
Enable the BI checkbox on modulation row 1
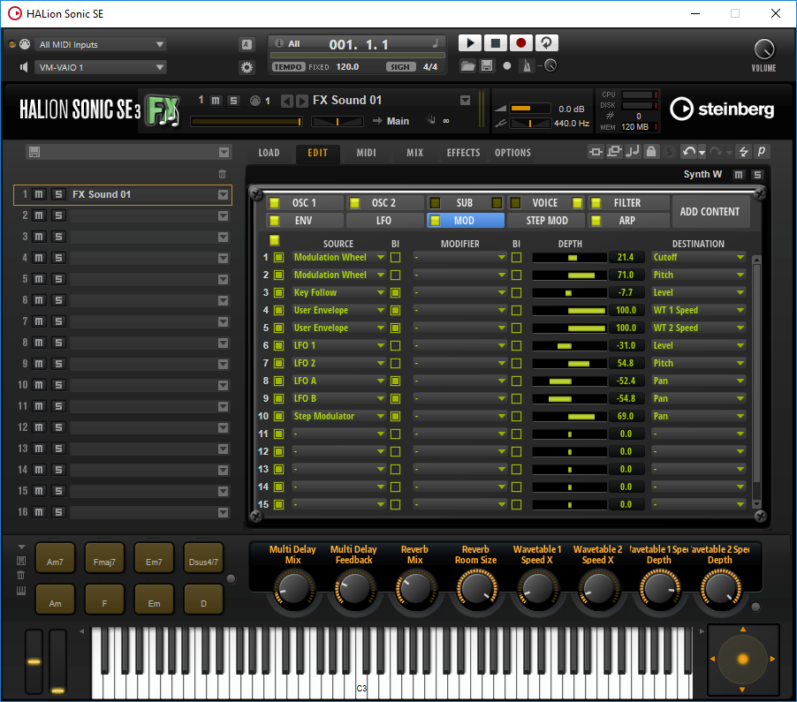395,257
